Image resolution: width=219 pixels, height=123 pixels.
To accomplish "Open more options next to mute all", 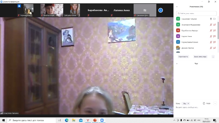I will click(213, 57).
